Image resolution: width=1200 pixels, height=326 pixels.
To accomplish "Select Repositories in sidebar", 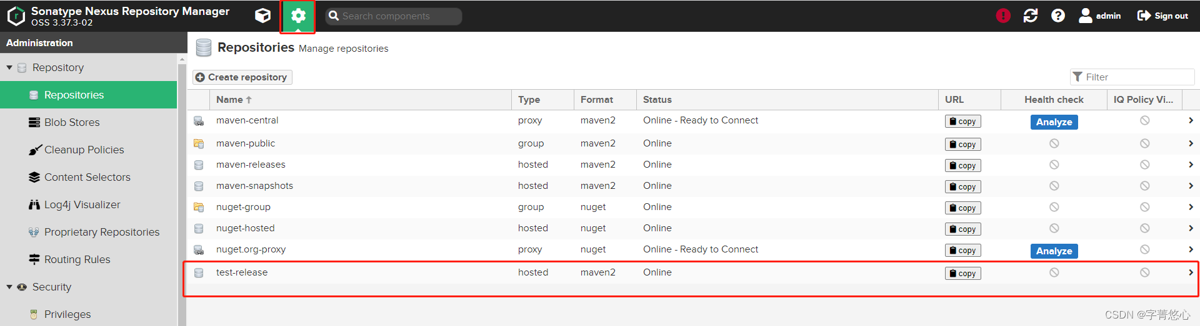I will coord(89,95).
